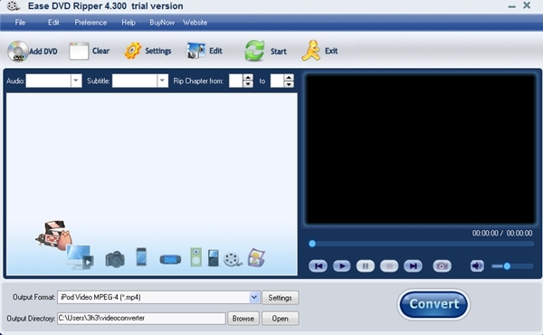Click the playback seek bar handle
543x335 pixels.
click(312, 244)
